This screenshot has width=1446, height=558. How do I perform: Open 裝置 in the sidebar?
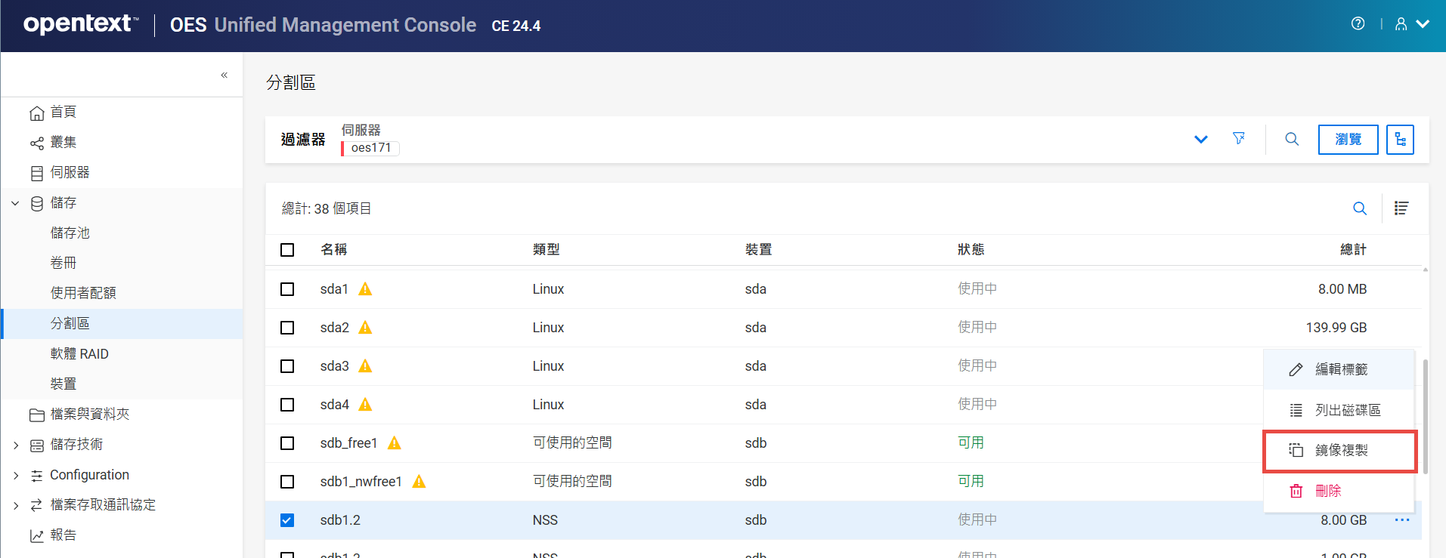[63, 384]
